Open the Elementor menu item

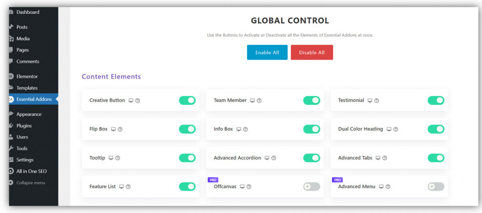pyautogui.click(x=34, y=76)
